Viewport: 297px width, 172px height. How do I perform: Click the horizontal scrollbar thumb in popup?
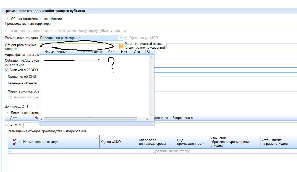[90, 119]
